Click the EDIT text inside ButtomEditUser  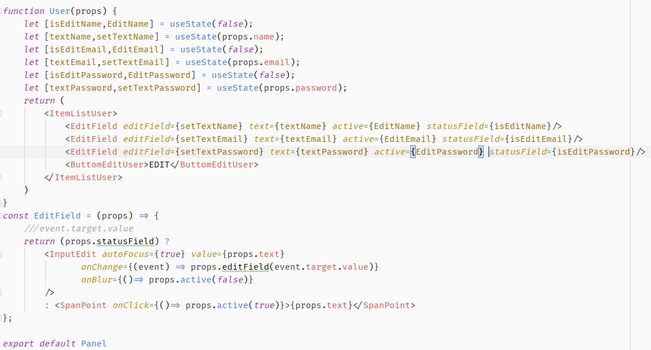[x=159, y=165]
